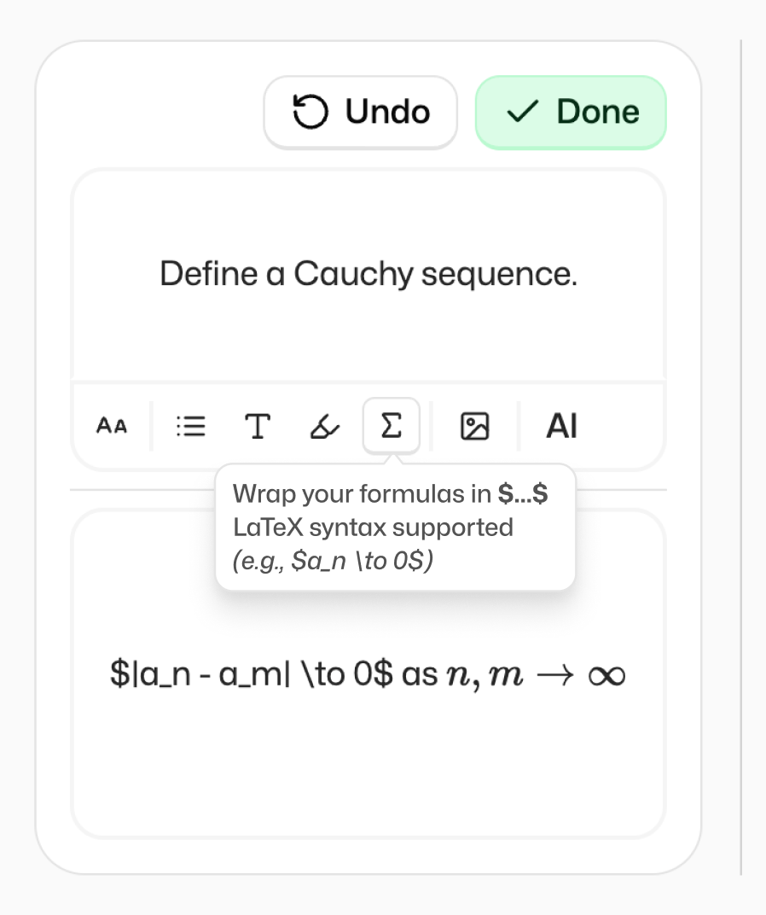Click the 'Wrap your formulas in $...$' tooltip
Screen dimensions: 766x915
pyautogui.click(x=391, y=494)
